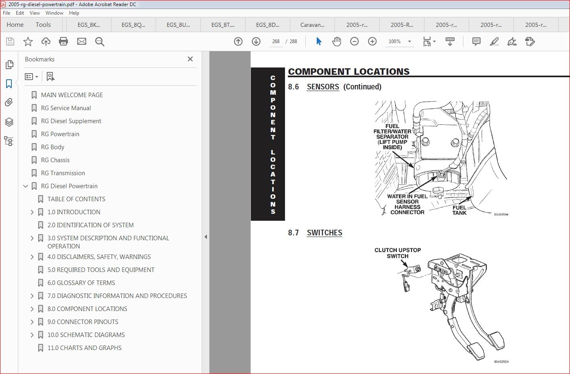Open the Help menu
The height and width of the screenshot is (374, 570).
tap(74, 13)
